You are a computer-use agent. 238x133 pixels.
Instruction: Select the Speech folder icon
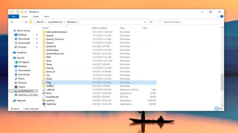click(44, 35)
